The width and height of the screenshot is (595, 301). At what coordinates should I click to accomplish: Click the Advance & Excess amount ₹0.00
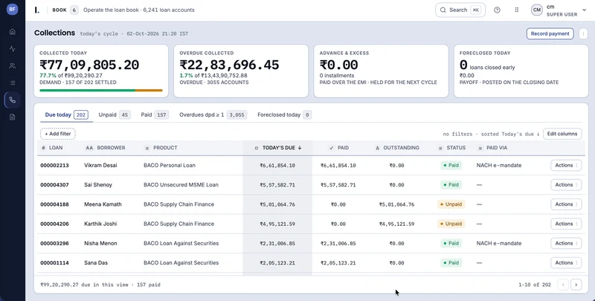tap(338, 65)
